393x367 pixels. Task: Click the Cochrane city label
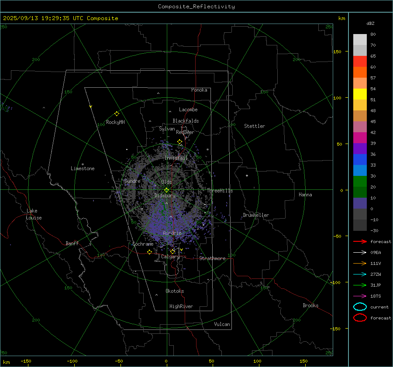click(x=143, y=244)
